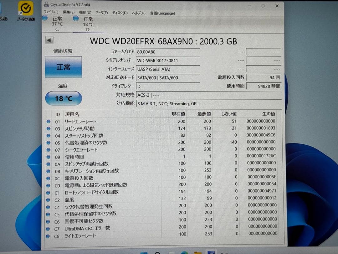Click the blue health circle for drive D:
Screen dimensions: 338x254
(x=75, y=19)
